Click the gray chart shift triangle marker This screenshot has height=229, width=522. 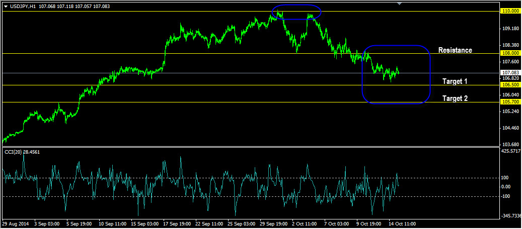pyautogui.click(x=400, y=4)
